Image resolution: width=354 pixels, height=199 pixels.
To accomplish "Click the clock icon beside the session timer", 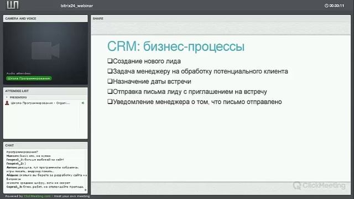I will tap(326, 6).
